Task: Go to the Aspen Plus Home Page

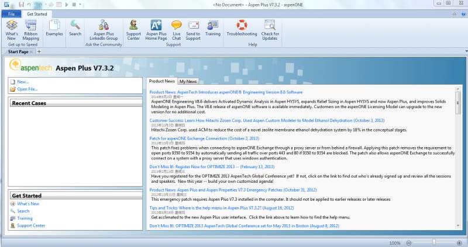Action: [156, 30]
